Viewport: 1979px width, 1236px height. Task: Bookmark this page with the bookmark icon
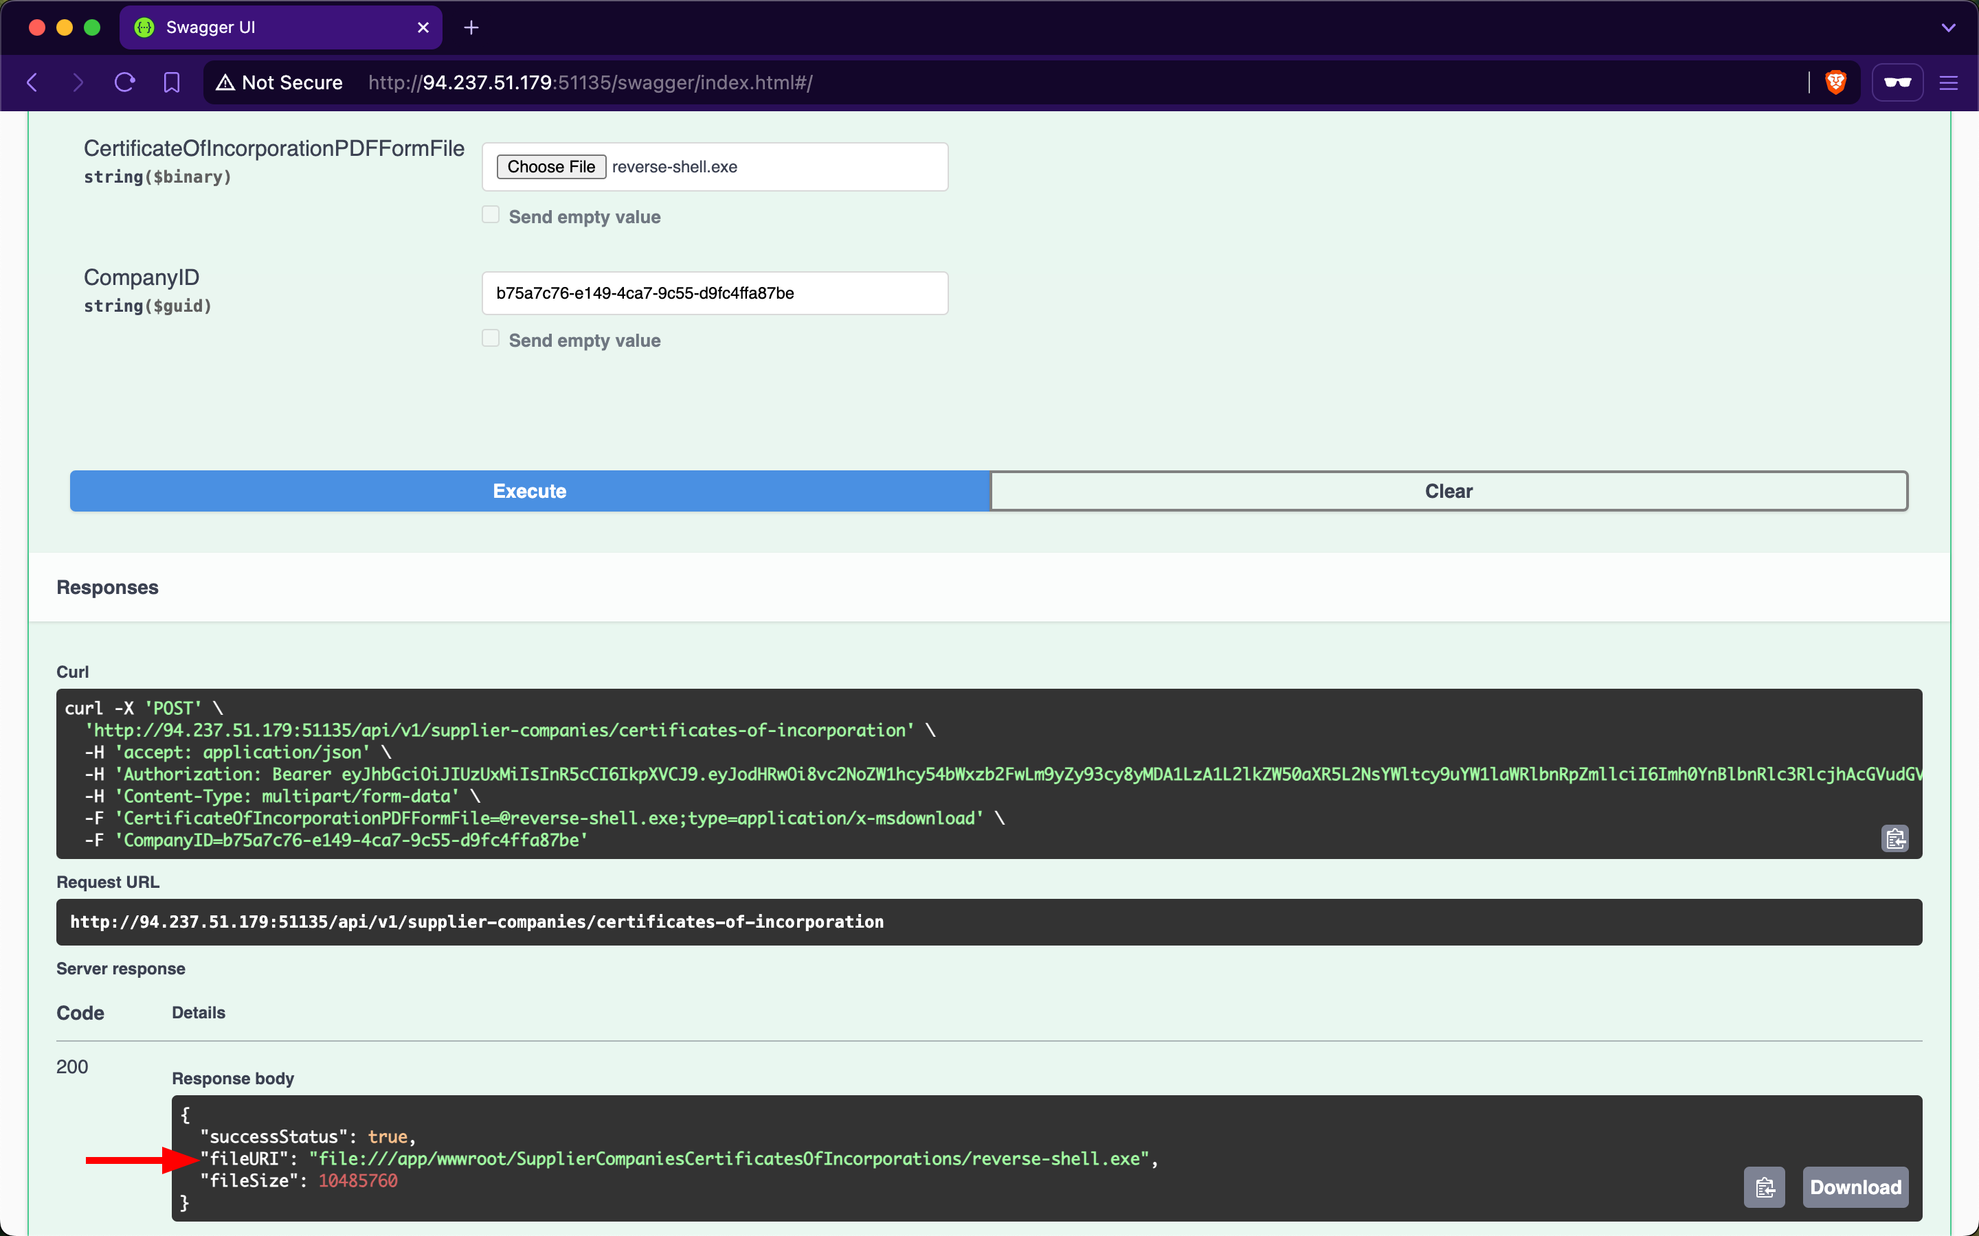click(172, 82)
